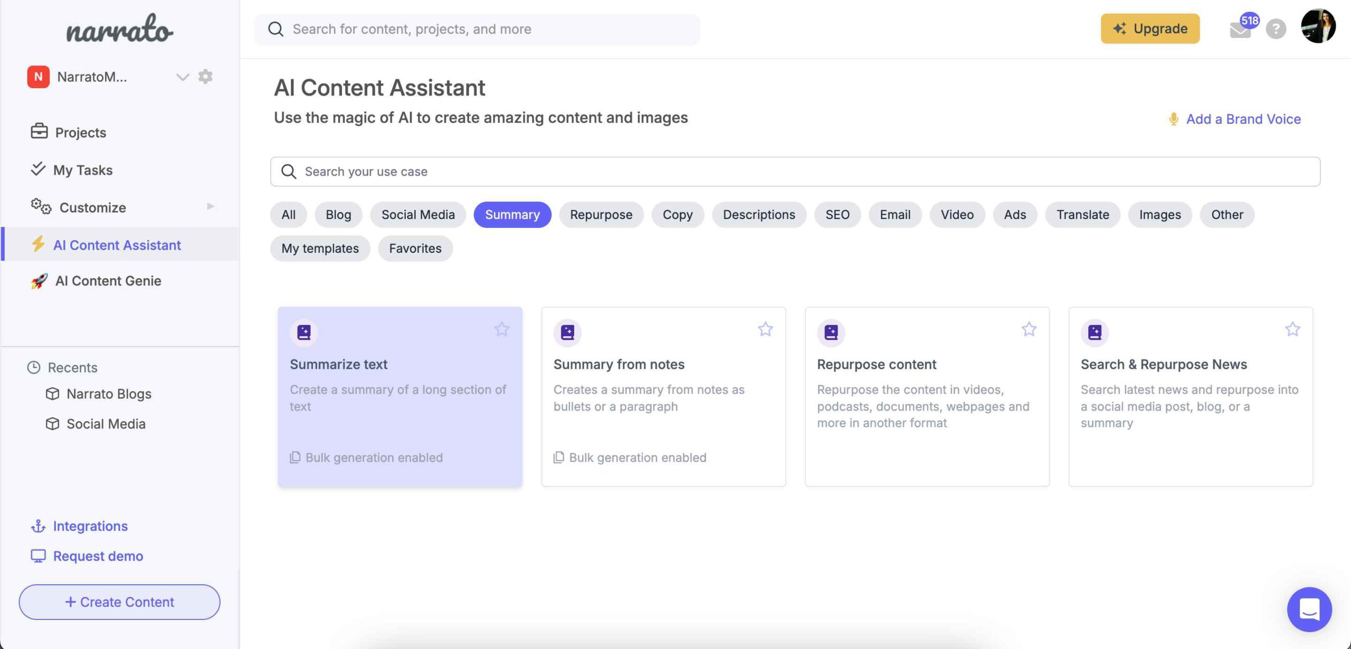Favorite the Summary from notes star
Screen dimensions: 1351x649
pos(765,329)
